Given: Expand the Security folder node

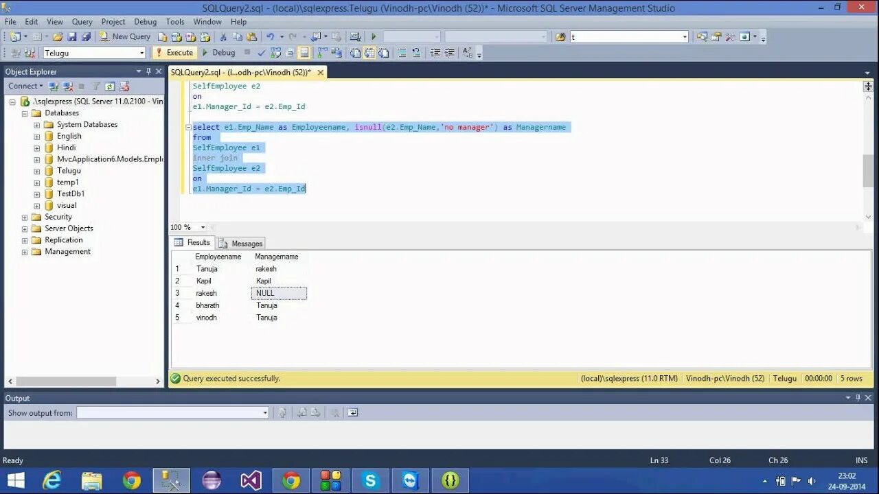Looking at the screenshot, I should coord(25,217).
